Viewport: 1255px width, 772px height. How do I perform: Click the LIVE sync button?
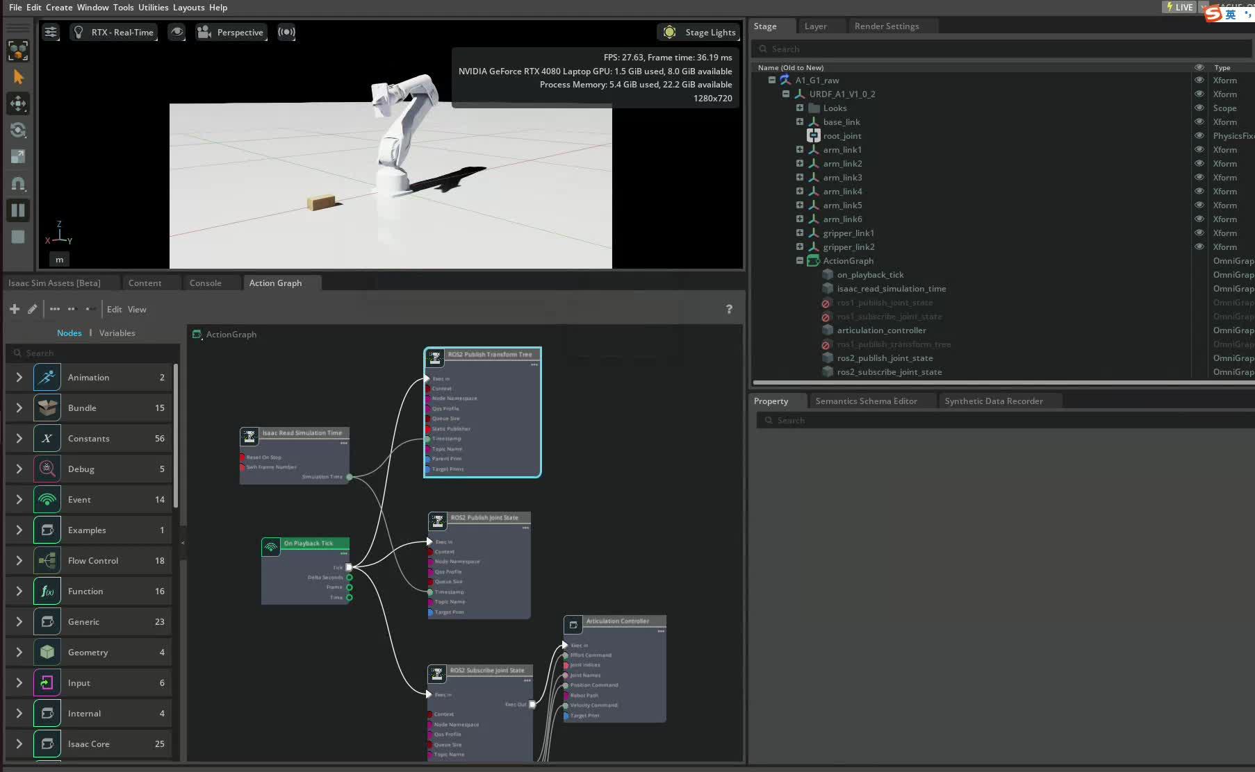tap(1179, 7)
